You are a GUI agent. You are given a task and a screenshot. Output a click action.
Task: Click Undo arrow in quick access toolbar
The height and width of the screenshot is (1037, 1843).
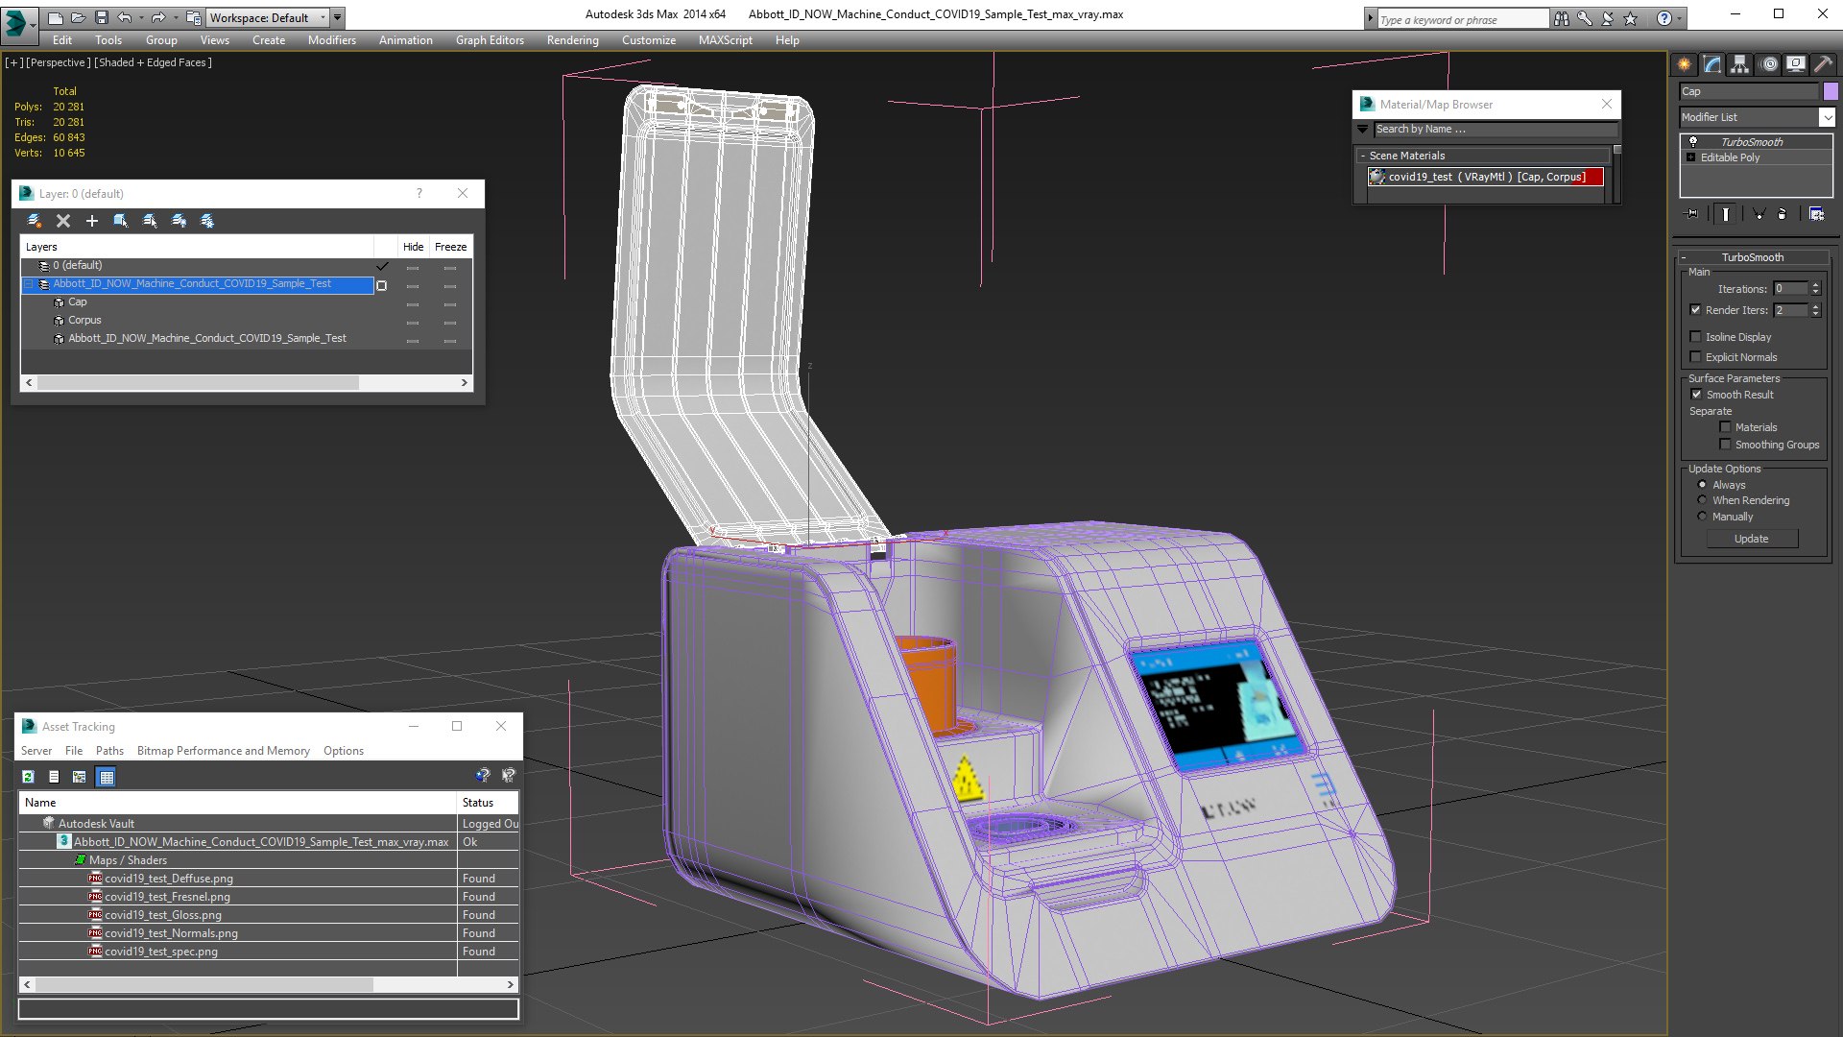(125, 17)
